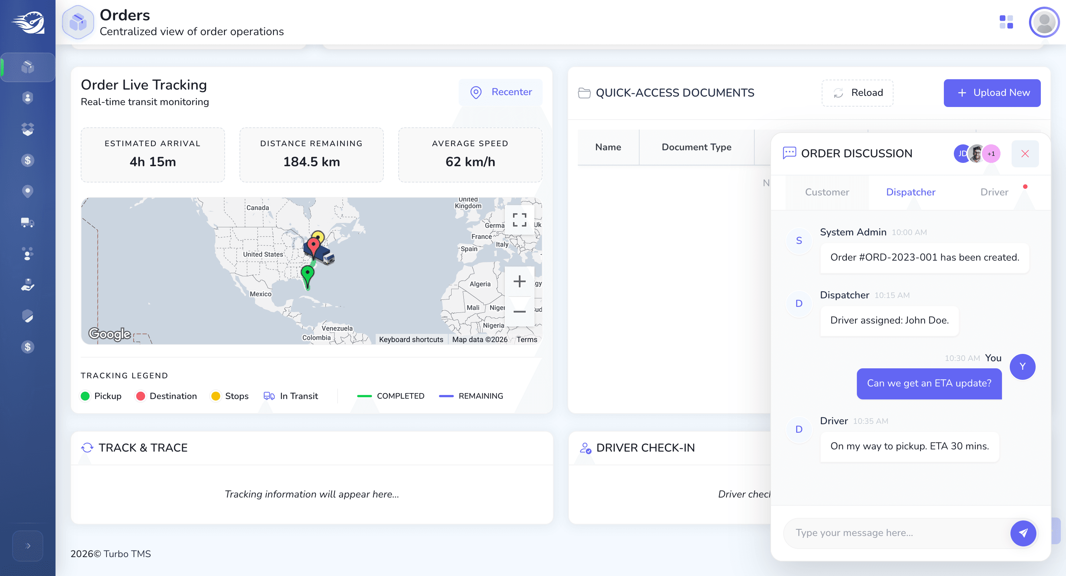
Task: Zoom in on the map
Action: 519,281
